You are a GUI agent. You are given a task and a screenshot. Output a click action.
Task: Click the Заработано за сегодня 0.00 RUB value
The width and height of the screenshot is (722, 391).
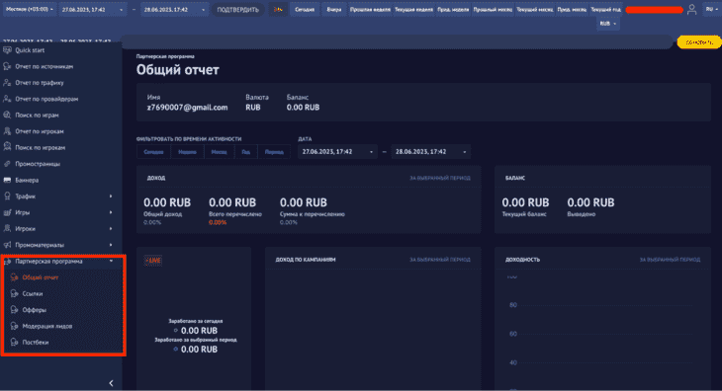199,331
